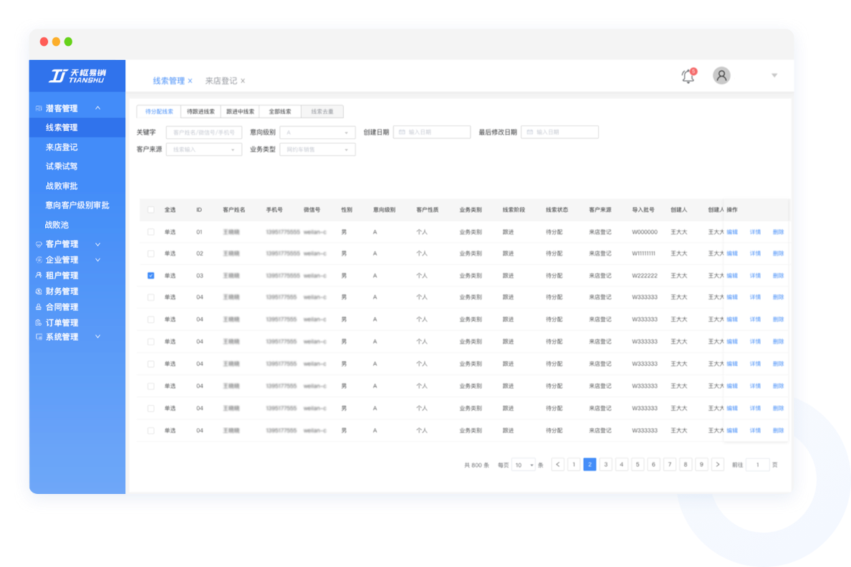Image resolution: width=851 pixels, height=567 pixels.
Task: Go to next page with right arrow
Action: 718,465
